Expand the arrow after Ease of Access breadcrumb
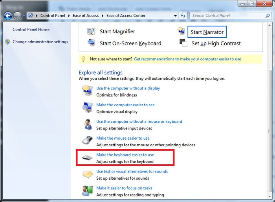This screenshot has height=202, width=275. 103,16
